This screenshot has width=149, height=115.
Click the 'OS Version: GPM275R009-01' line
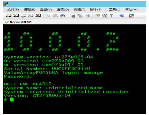[44, 61]
